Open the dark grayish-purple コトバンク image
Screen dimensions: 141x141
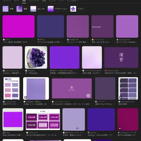coord(105,88)
